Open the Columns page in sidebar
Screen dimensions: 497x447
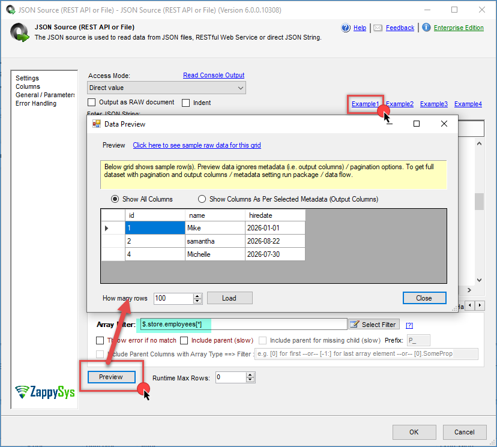(28, 86)
